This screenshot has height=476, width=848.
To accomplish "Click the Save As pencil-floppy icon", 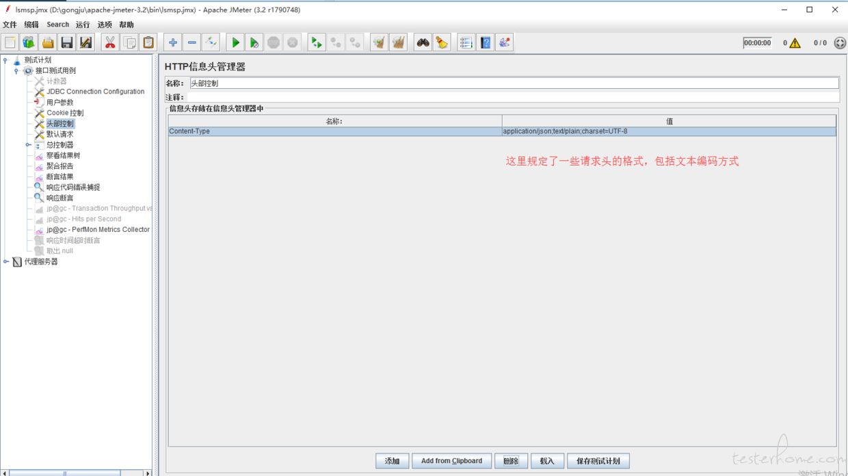I will click(x=85, y=42).
